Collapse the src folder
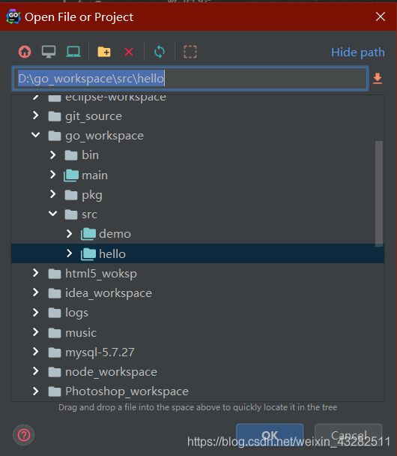The width and height of the screenshot is (397, 456). pos(53,214)
